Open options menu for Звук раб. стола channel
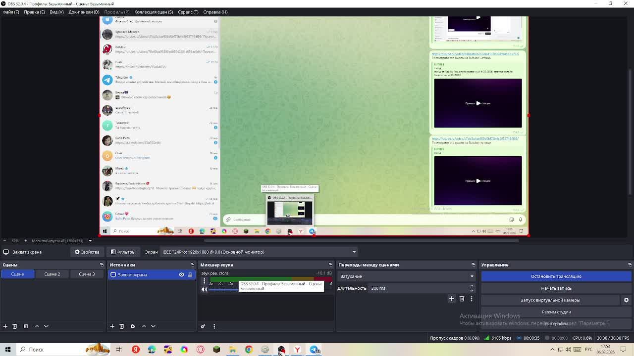This screenshot has width=634, height=356. pyautogui.click(x=204, y=281)
